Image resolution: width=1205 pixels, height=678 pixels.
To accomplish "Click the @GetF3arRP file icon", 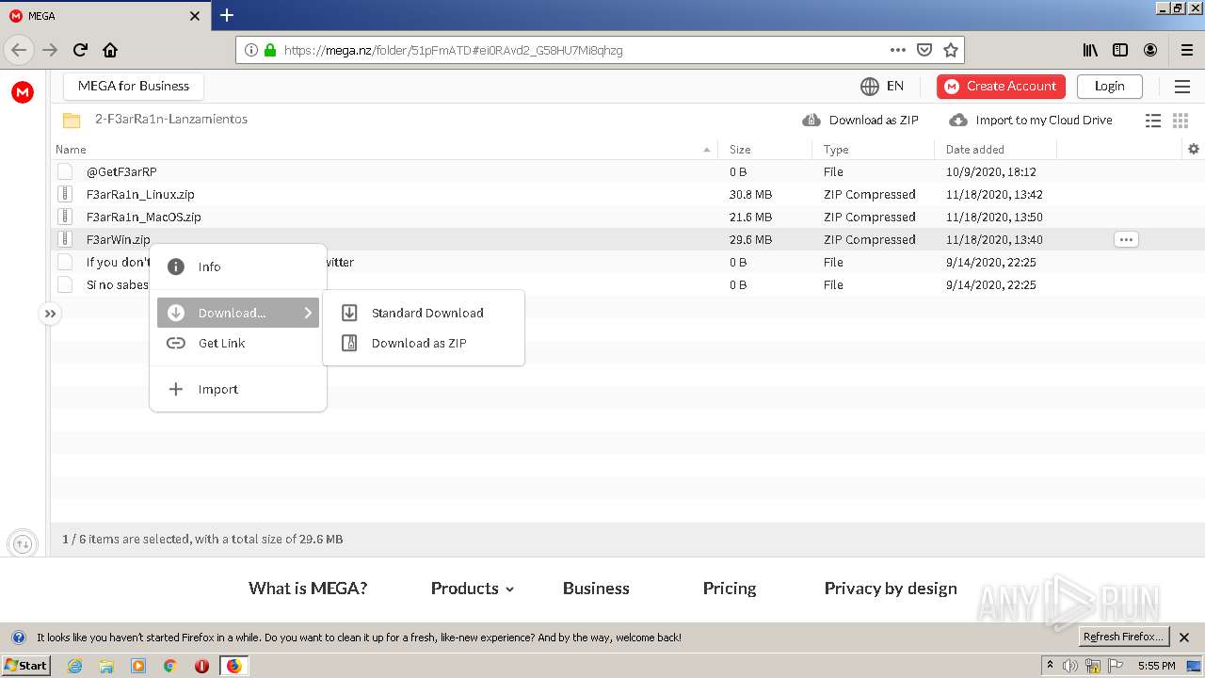I will coord(65,171).
